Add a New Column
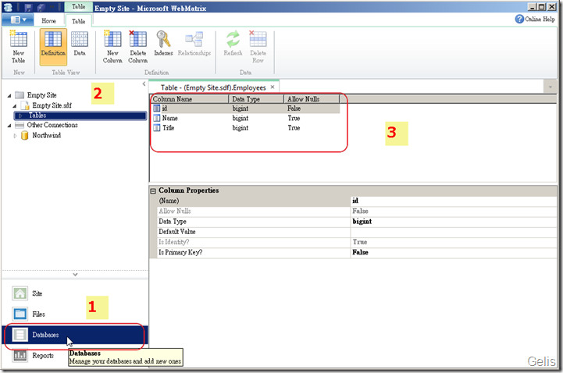 click(x=112, y=47)
